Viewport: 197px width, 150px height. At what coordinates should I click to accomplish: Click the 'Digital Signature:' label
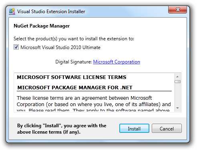pyautogui.click(x=74, y=62)
